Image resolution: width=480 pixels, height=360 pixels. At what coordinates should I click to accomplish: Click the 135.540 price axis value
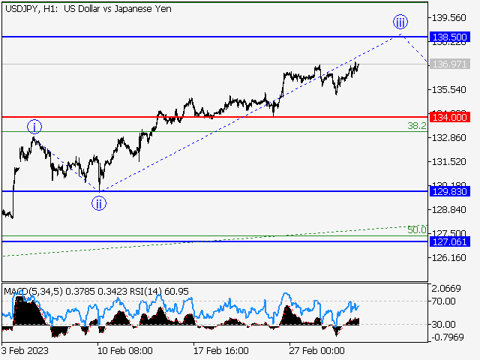(x=448, y=90)
